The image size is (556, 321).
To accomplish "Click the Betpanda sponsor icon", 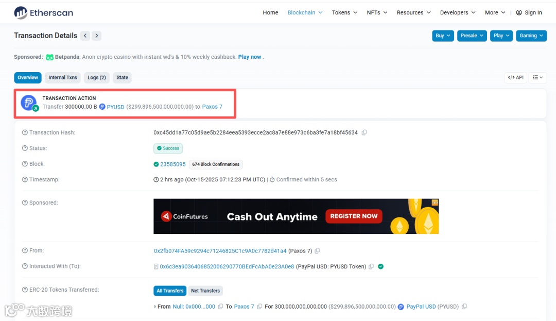I will pyautogui.click(x=49, y=57).
